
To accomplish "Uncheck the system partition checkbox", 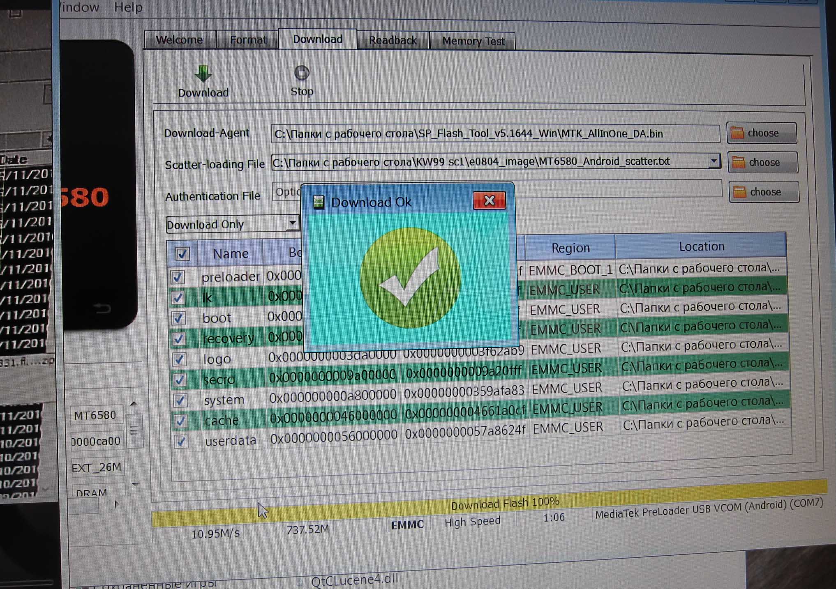I will click(x=180, y=400).
